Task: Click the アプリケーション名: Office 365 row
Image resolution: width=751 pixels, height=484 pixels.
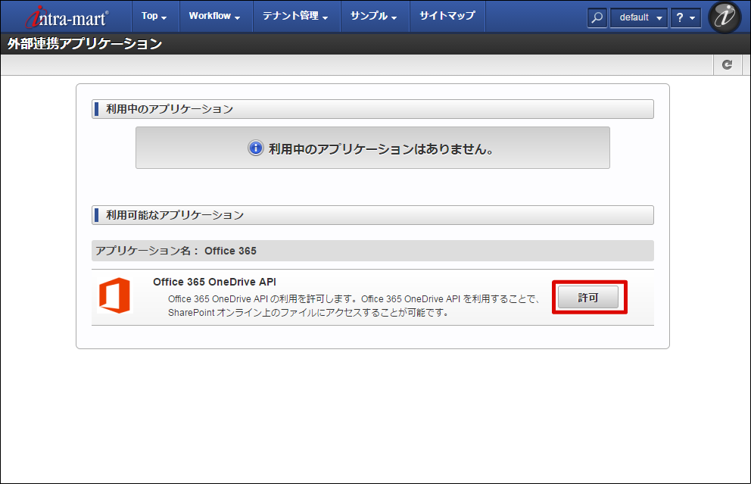Action: (x=372, y=251)
